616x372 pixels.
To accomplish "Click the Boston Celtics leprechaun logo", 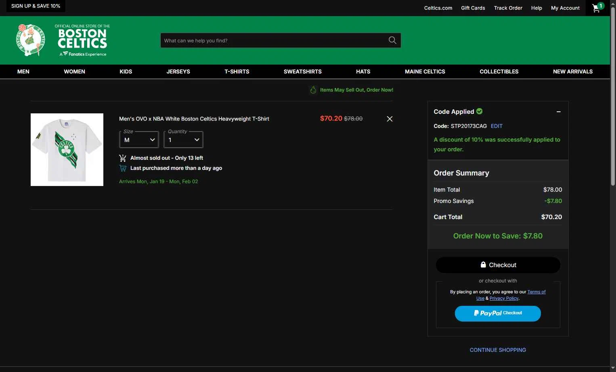I will [x=30, y=40].
